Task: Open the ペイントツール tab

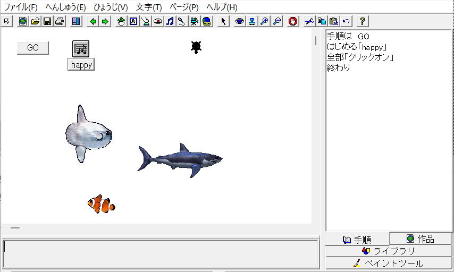Action: pos(389,263)
